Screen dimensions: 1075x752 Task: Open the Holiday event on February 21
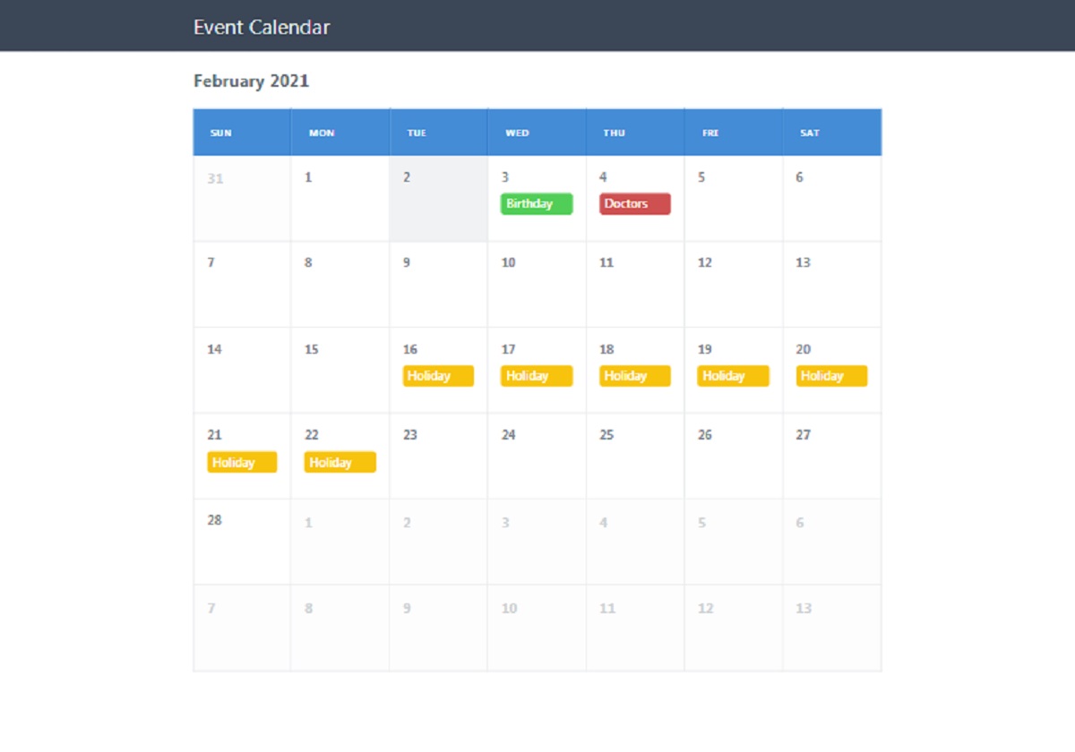pyautogui.click(x=241, y=462)
